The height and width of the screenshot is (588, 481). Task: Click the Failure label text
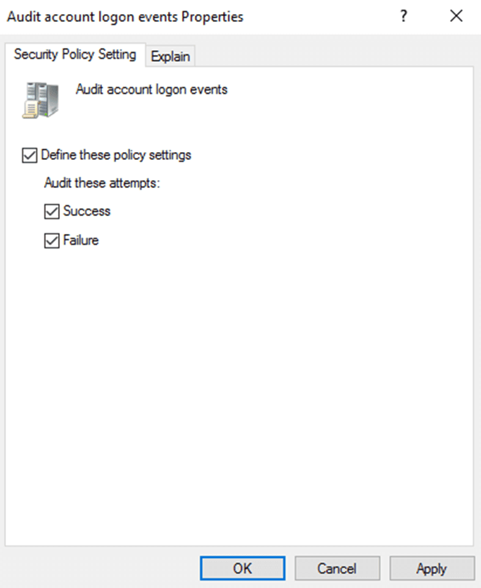[x=81, y=240]
